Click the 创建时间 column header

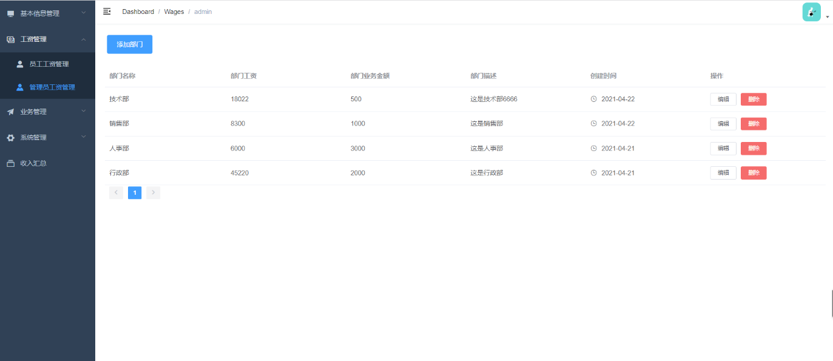pos(604,76)
